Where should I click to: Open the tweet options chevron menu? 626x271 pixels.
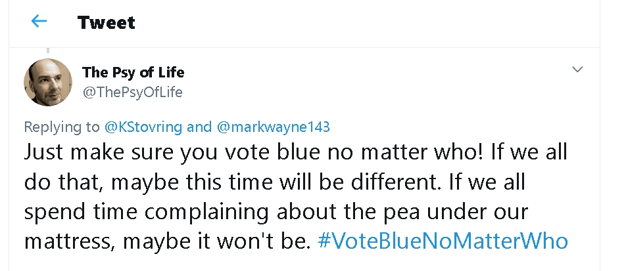[577, 69]
